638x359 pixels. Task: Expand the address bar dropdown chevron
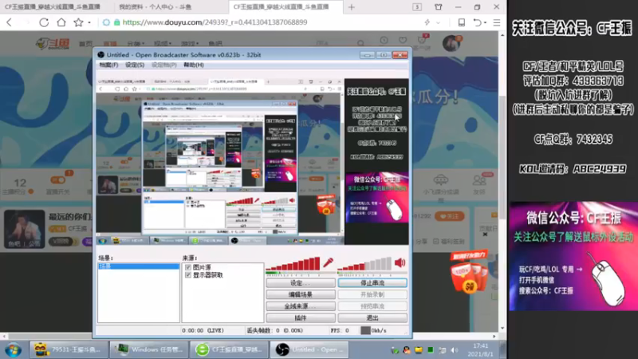coord(438,23)
